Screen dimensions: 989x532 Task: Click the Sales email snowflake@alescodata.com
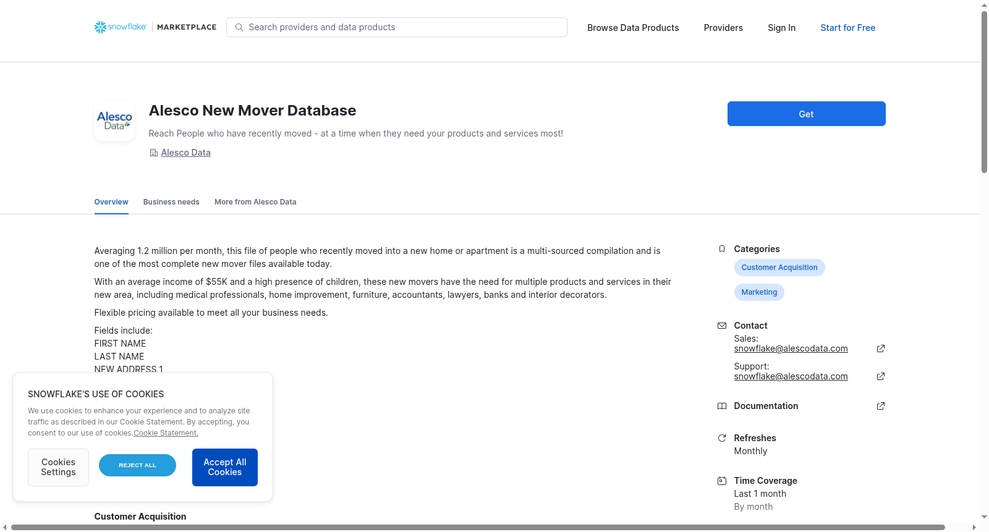(x=791, y=348)
